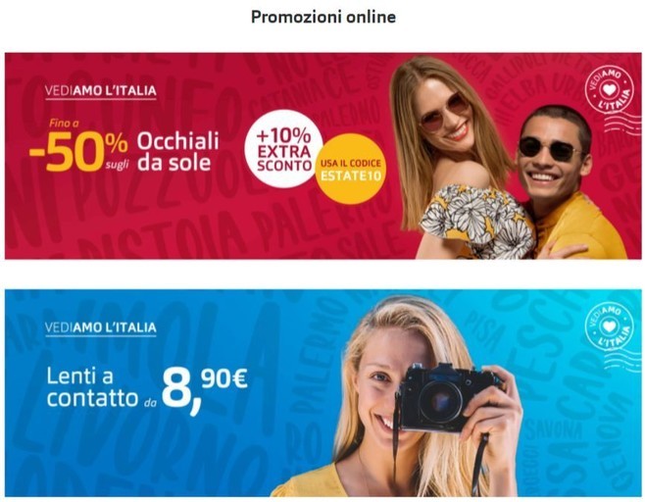Click the camera lens in blue banner
This screenshot has width=645, height=502.
pos(440,401)
